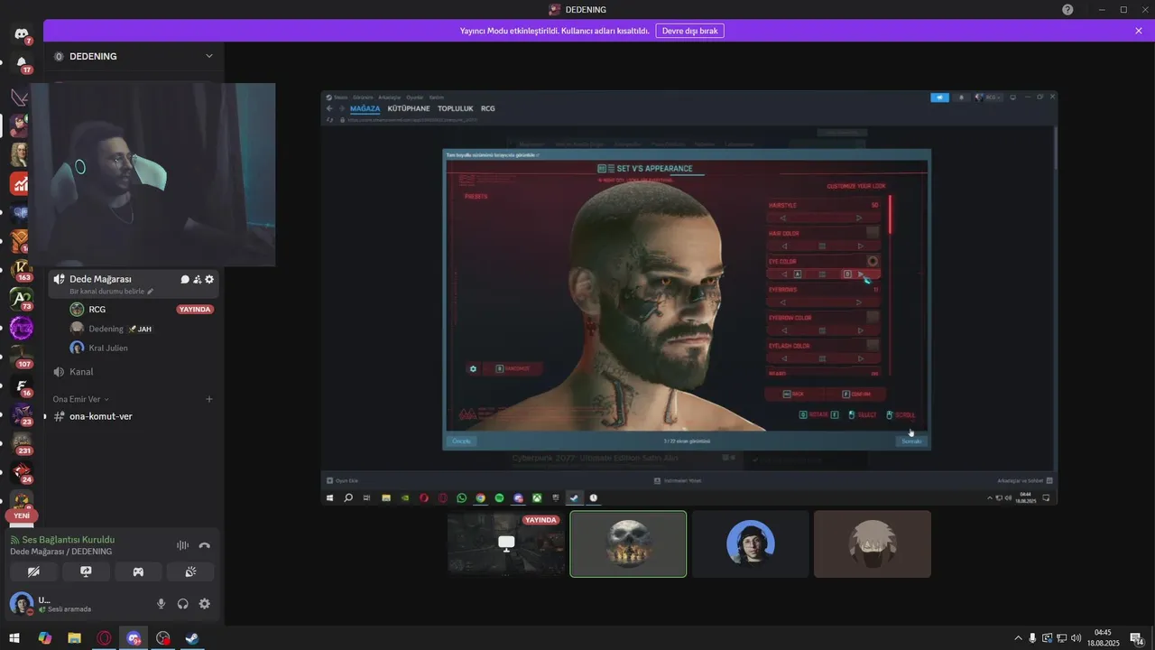The width and height of the screenshot is (1155, 650).
Task: Select the streaming YAYINDA thumbnail tile
Action: [x=506, y=543]
